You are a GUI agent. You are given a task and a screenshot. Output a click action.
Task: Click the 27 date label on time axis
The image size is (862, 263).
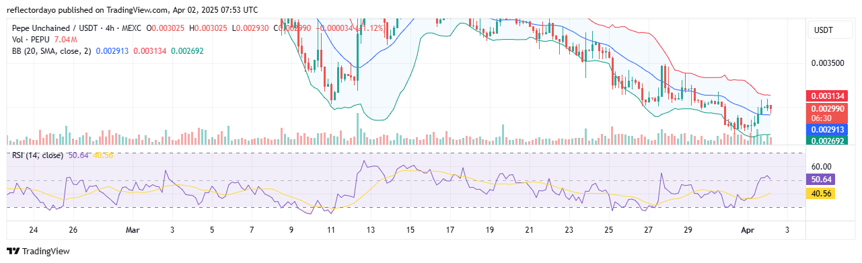[x=649, y=230]
